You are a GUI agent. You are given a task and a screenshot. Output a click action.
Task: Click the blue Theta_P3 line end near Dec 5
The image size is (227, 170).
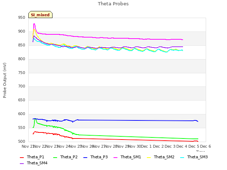(x=198, y=121)
